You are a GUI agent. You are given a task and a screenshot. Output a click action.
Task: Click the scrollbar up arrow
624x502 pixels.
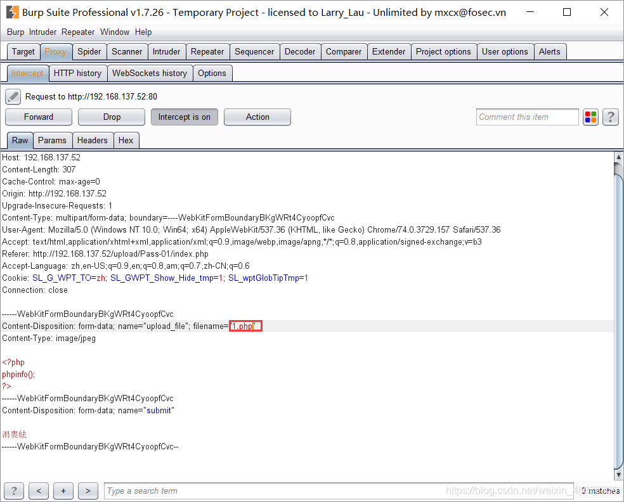[x=618, y=156]
